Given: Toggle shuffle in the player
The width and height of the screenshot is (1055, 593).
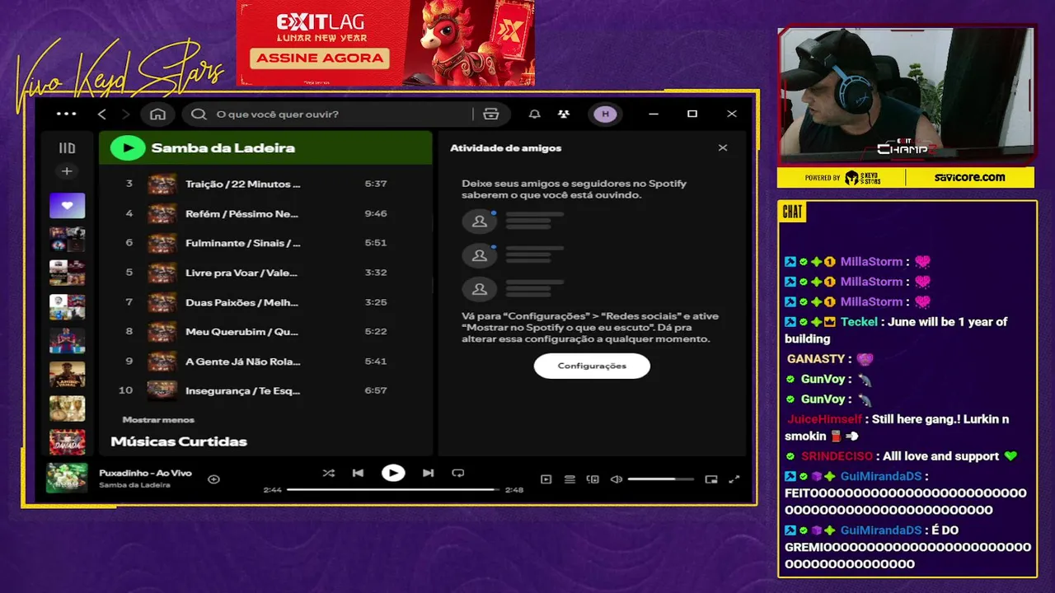Looking at the screenshot, I should pos(329,473).
